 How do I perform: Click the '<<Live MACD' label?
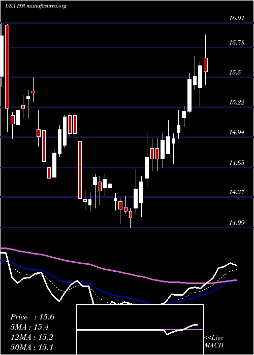pyautogui.click(x=214, y=342)
